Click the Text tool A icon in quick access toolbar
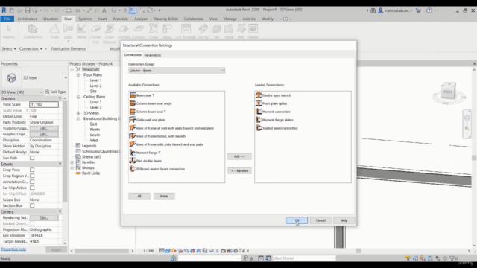The image size is (477, 268). [x=104, y=10]
